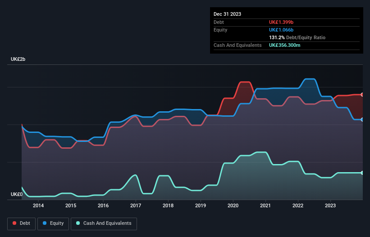370x237 pixels.
Task: Click the UK£356.300m cash value
Action: coord(284,45)
